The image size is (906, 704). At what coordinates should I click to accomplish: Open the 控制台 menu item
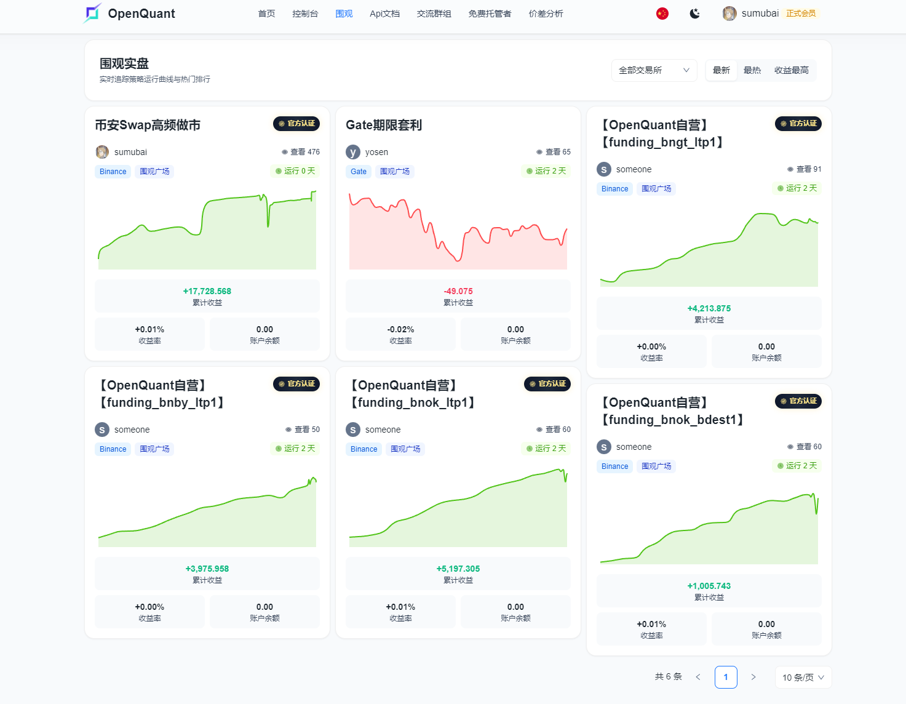pos(305,14)
